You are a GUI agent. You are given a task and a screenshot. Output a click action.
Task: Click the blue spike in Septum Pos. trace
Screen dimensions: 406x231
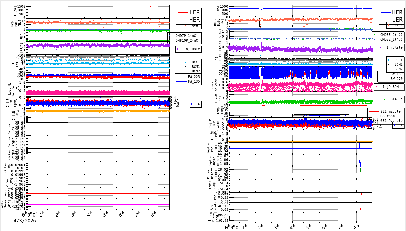(359, 148)
